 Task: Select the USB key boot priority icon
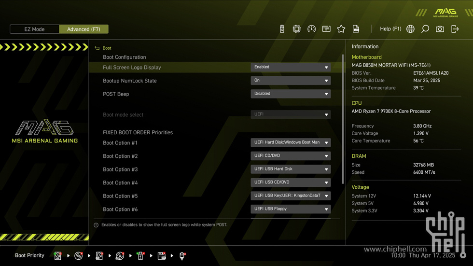pyautogui.click(x=140, y=256)
